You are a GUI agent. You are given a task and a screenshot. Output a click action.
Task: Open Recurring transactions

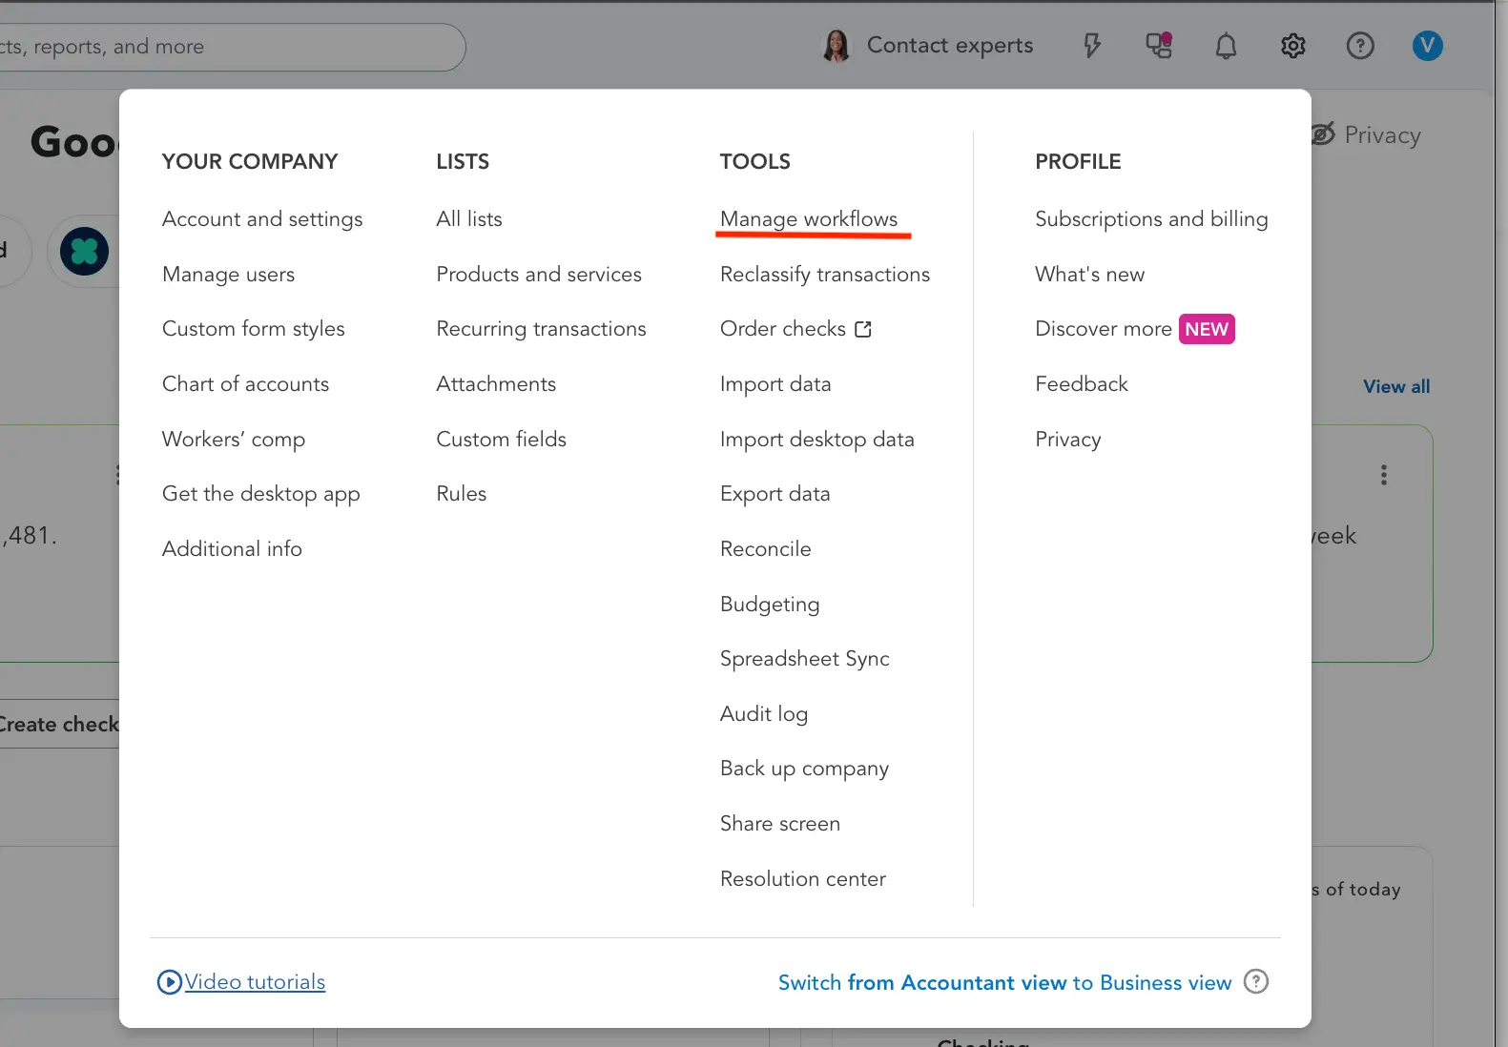(541, 329)
